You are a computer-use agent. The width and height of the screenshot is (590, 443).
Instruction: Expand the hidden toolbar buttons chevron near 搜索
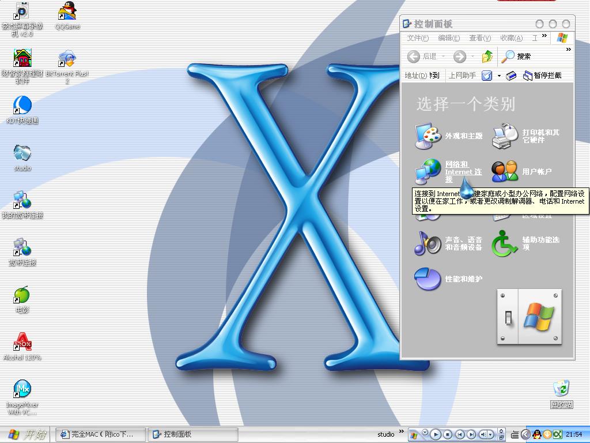tap(569, 50)
